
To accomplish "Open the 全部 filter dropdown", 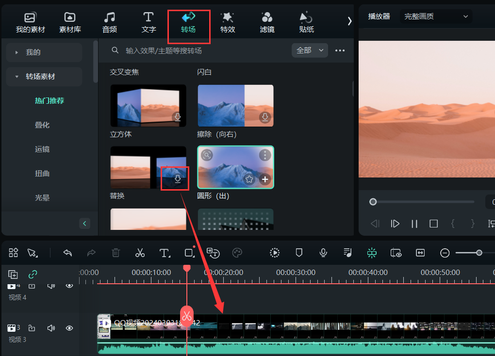I will tap(310, 50).
